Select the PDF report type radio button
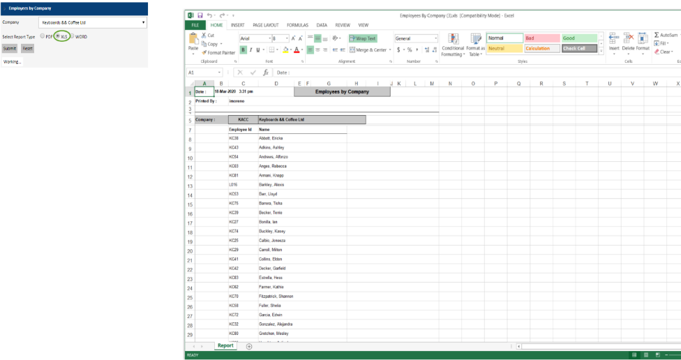 (42, 36)
